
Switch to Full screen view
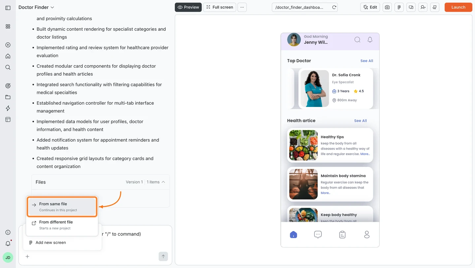pyautogui.click(x=220, y=7)
